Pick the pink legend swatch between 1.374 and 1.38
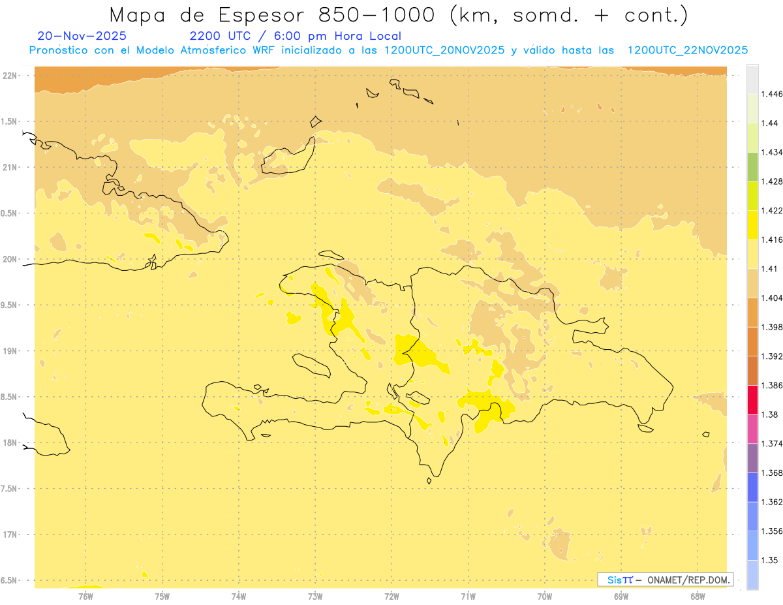This screenshot has height=605, width=783. [752, 429]
